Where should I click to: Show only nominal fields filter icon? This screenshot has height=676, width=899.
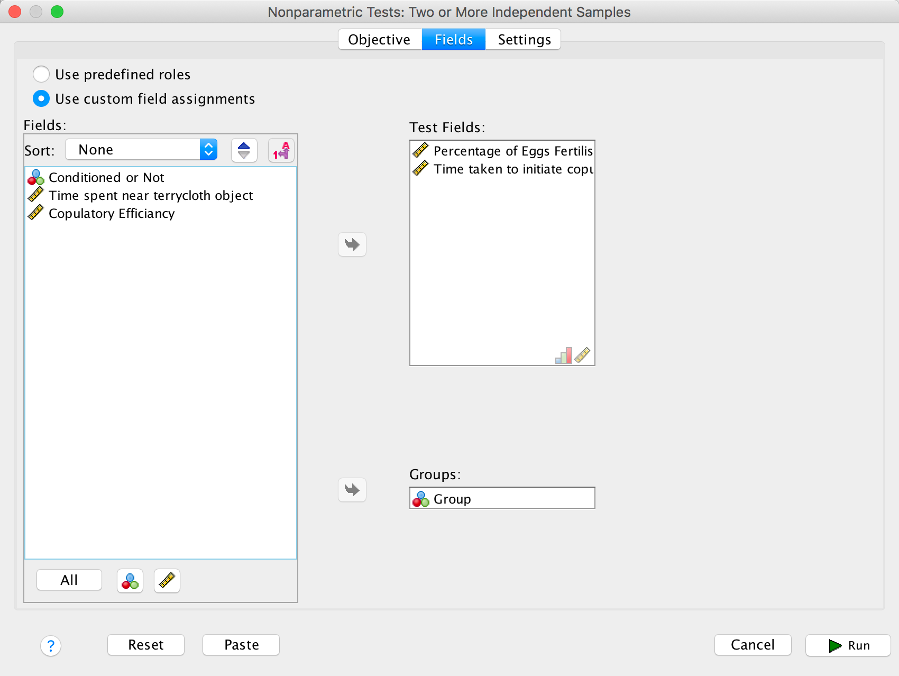130,581
